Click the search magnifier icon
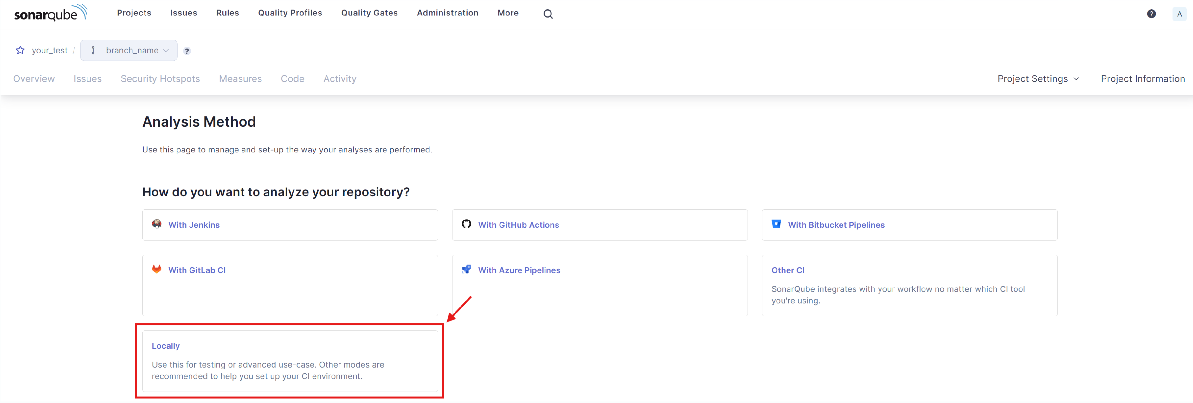1193x403 pixels. click(548, 14)
